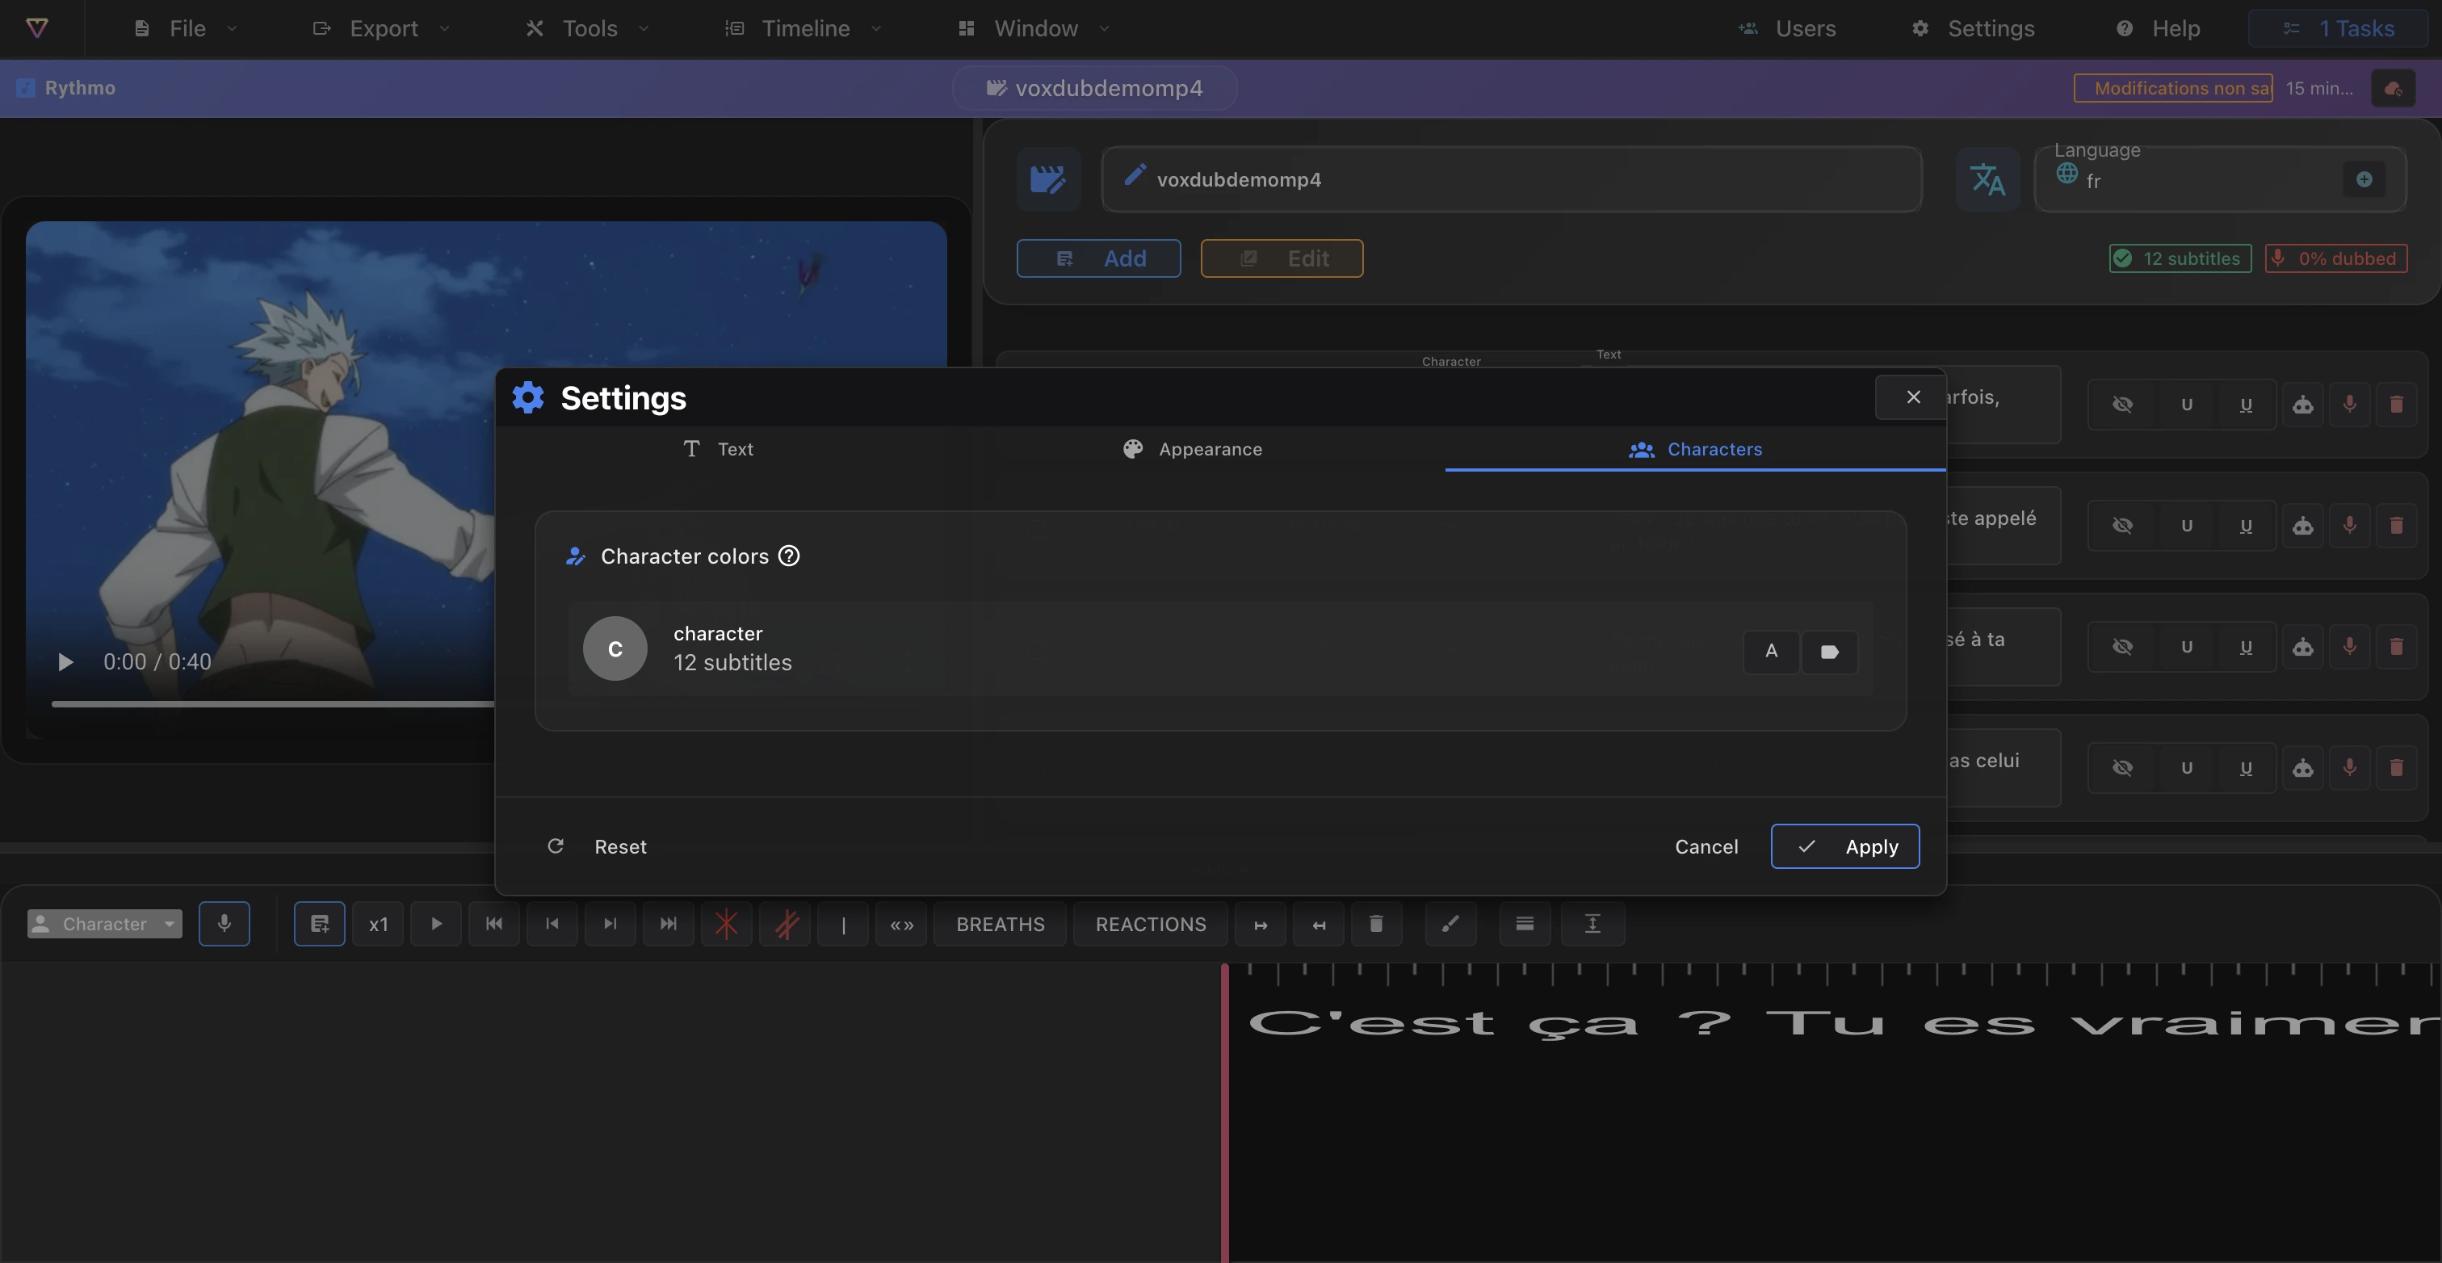2442x1263 pixels.
Task: Add a language with the plus icon
Action: point(2364,179)
